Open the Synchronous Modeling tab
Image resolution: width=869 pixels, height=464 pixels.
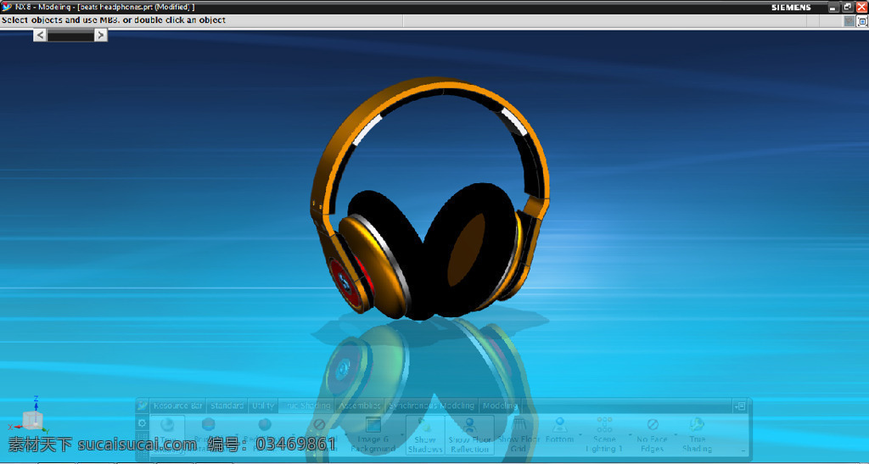[431, 405]
